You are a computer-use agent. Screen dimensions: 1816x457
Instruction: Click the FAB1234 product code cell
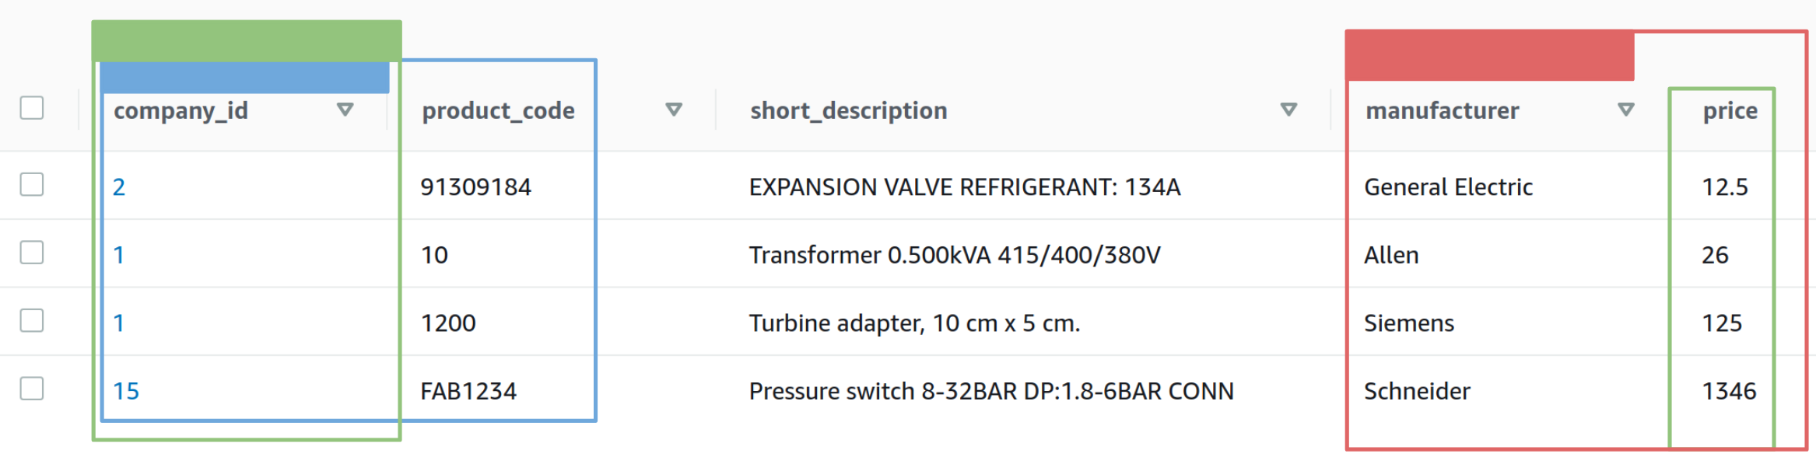[468, 391]
